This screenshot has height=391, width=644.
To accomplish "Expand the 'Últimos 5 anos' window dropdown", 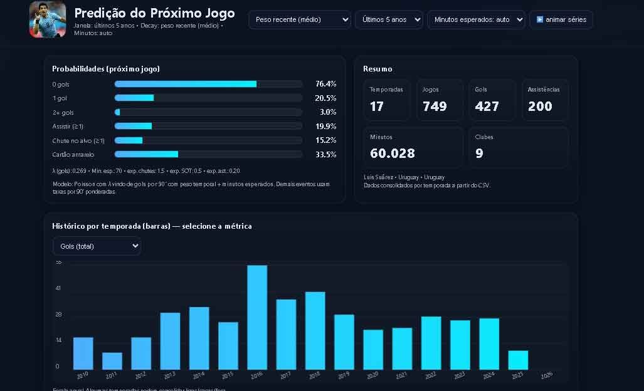I will coord(389,19).
